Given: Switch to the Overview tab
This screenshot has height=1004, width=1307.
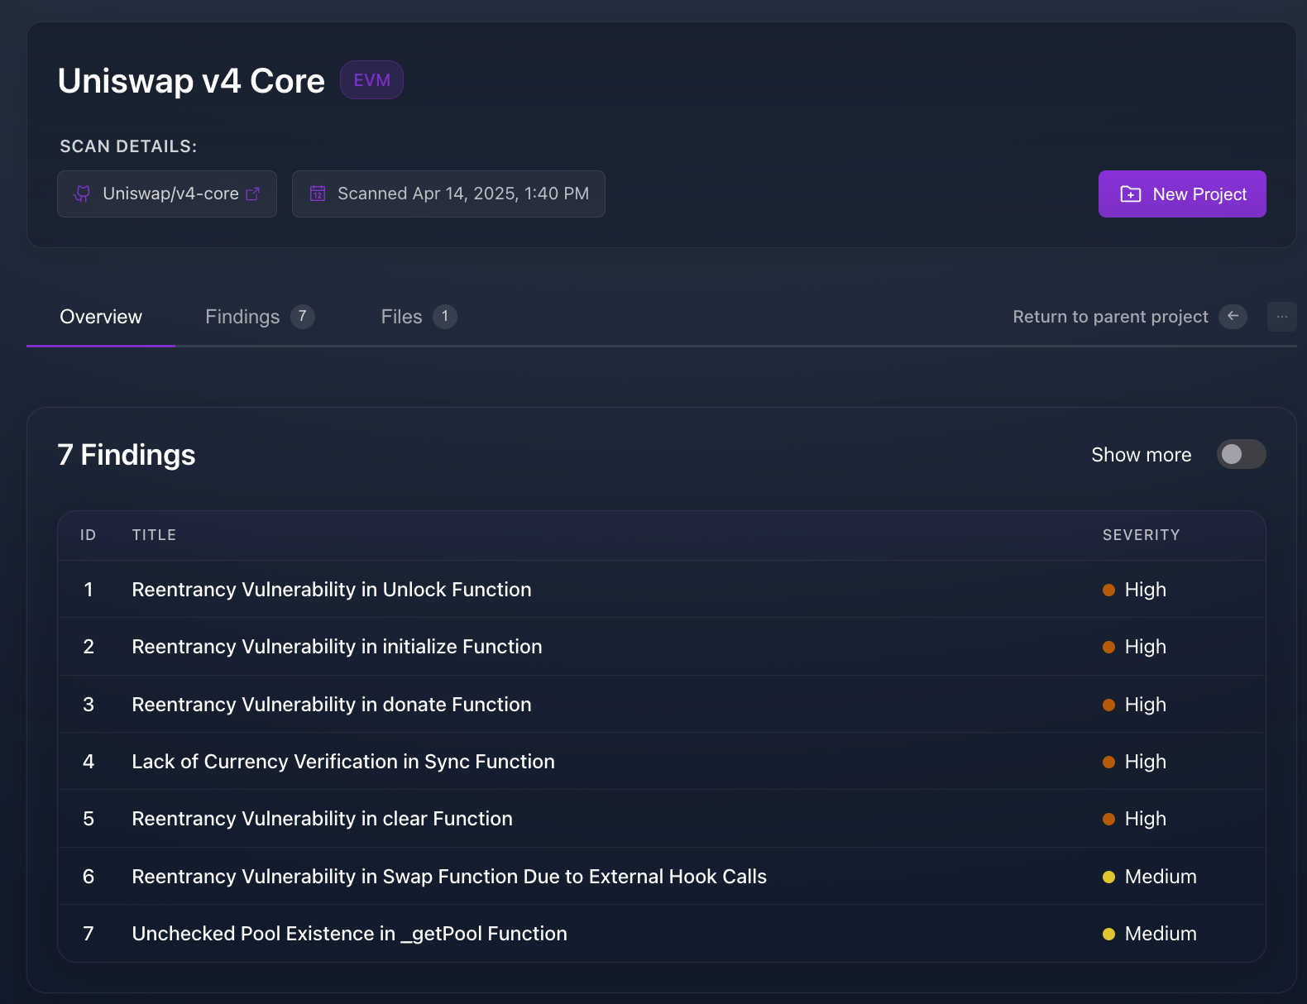Looking at the screenshot, I should pos(101,317).
